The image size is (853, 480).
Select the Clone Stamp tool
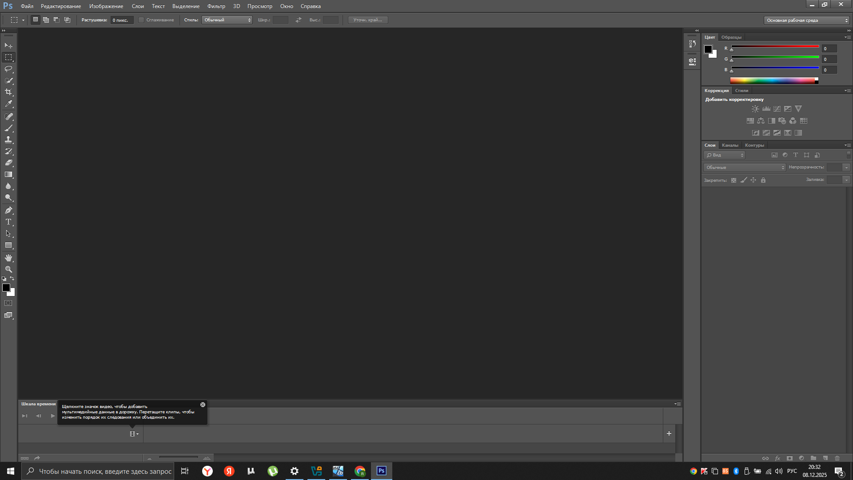[8, 140]
